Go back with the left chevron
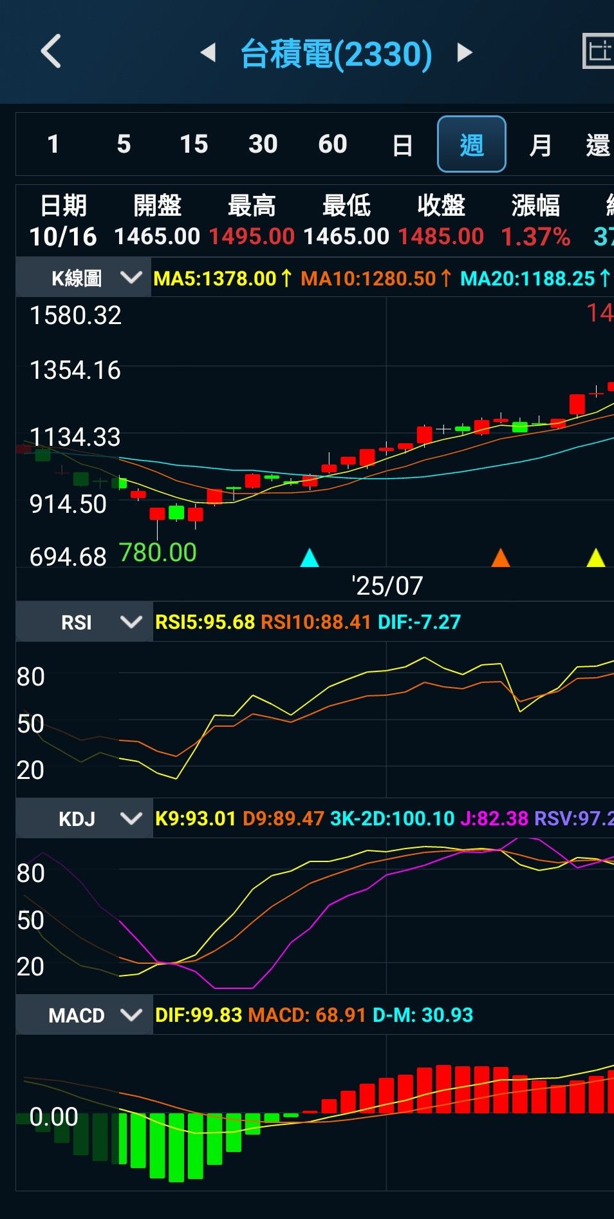 (x=51, y=52)
